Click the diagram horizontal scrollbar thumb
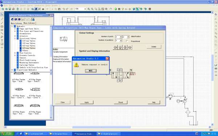218x136 pixels. [x=101, y=127]
